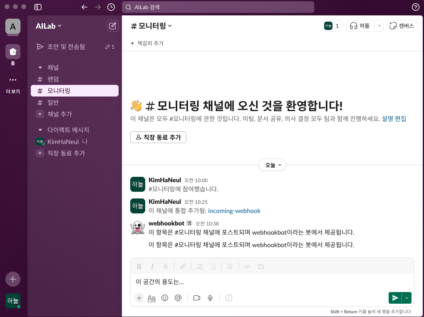Select the AILab workspace avatar A
The width and height of the screenshot is (424, 317).
tap(13, 27)
